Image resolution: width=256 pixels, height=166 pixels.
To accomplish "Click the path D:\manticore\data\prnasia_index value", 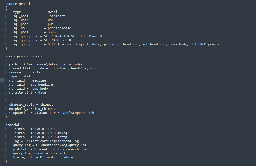I will [x=53, y=64].
